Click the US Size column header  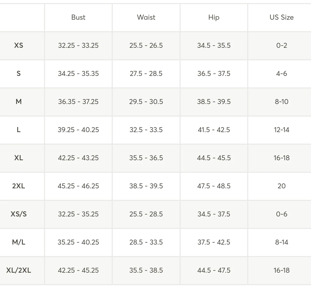click(282, 17)
